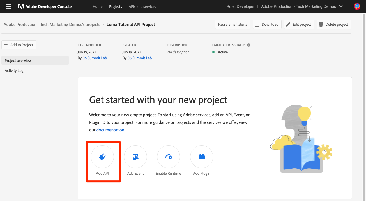Open the APIs and services tab
The image size is (366, 201).
tap(142, 6)
